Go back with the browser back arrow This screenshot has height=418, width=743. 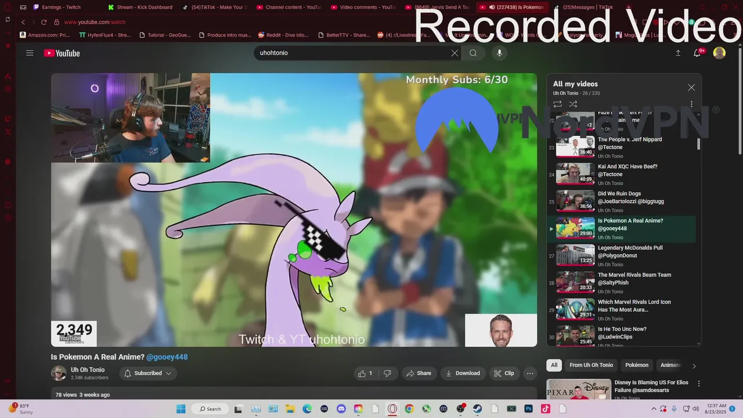coord(23,22)
